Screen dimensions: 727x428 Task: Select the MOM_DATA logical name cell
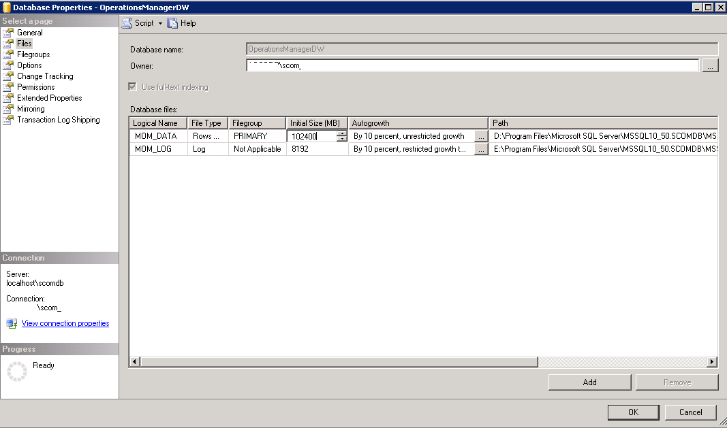click(158, 136)
